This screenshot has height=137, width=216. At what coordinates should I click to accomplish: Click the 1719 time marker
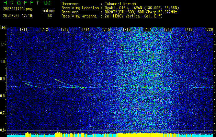(188, 29)
